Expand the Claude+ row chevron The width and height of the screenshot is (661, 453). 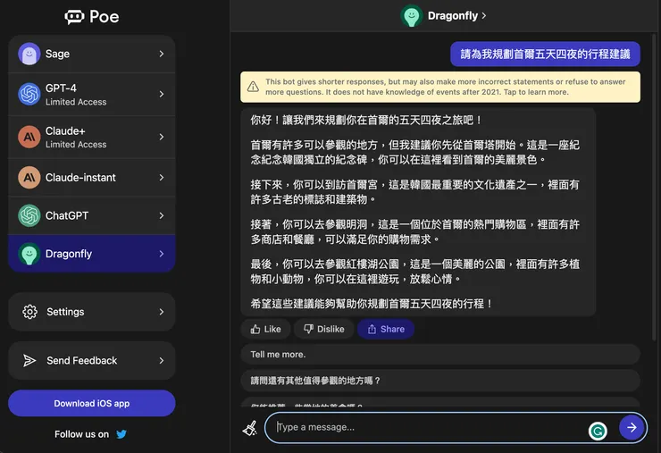[x=162, y=137]
